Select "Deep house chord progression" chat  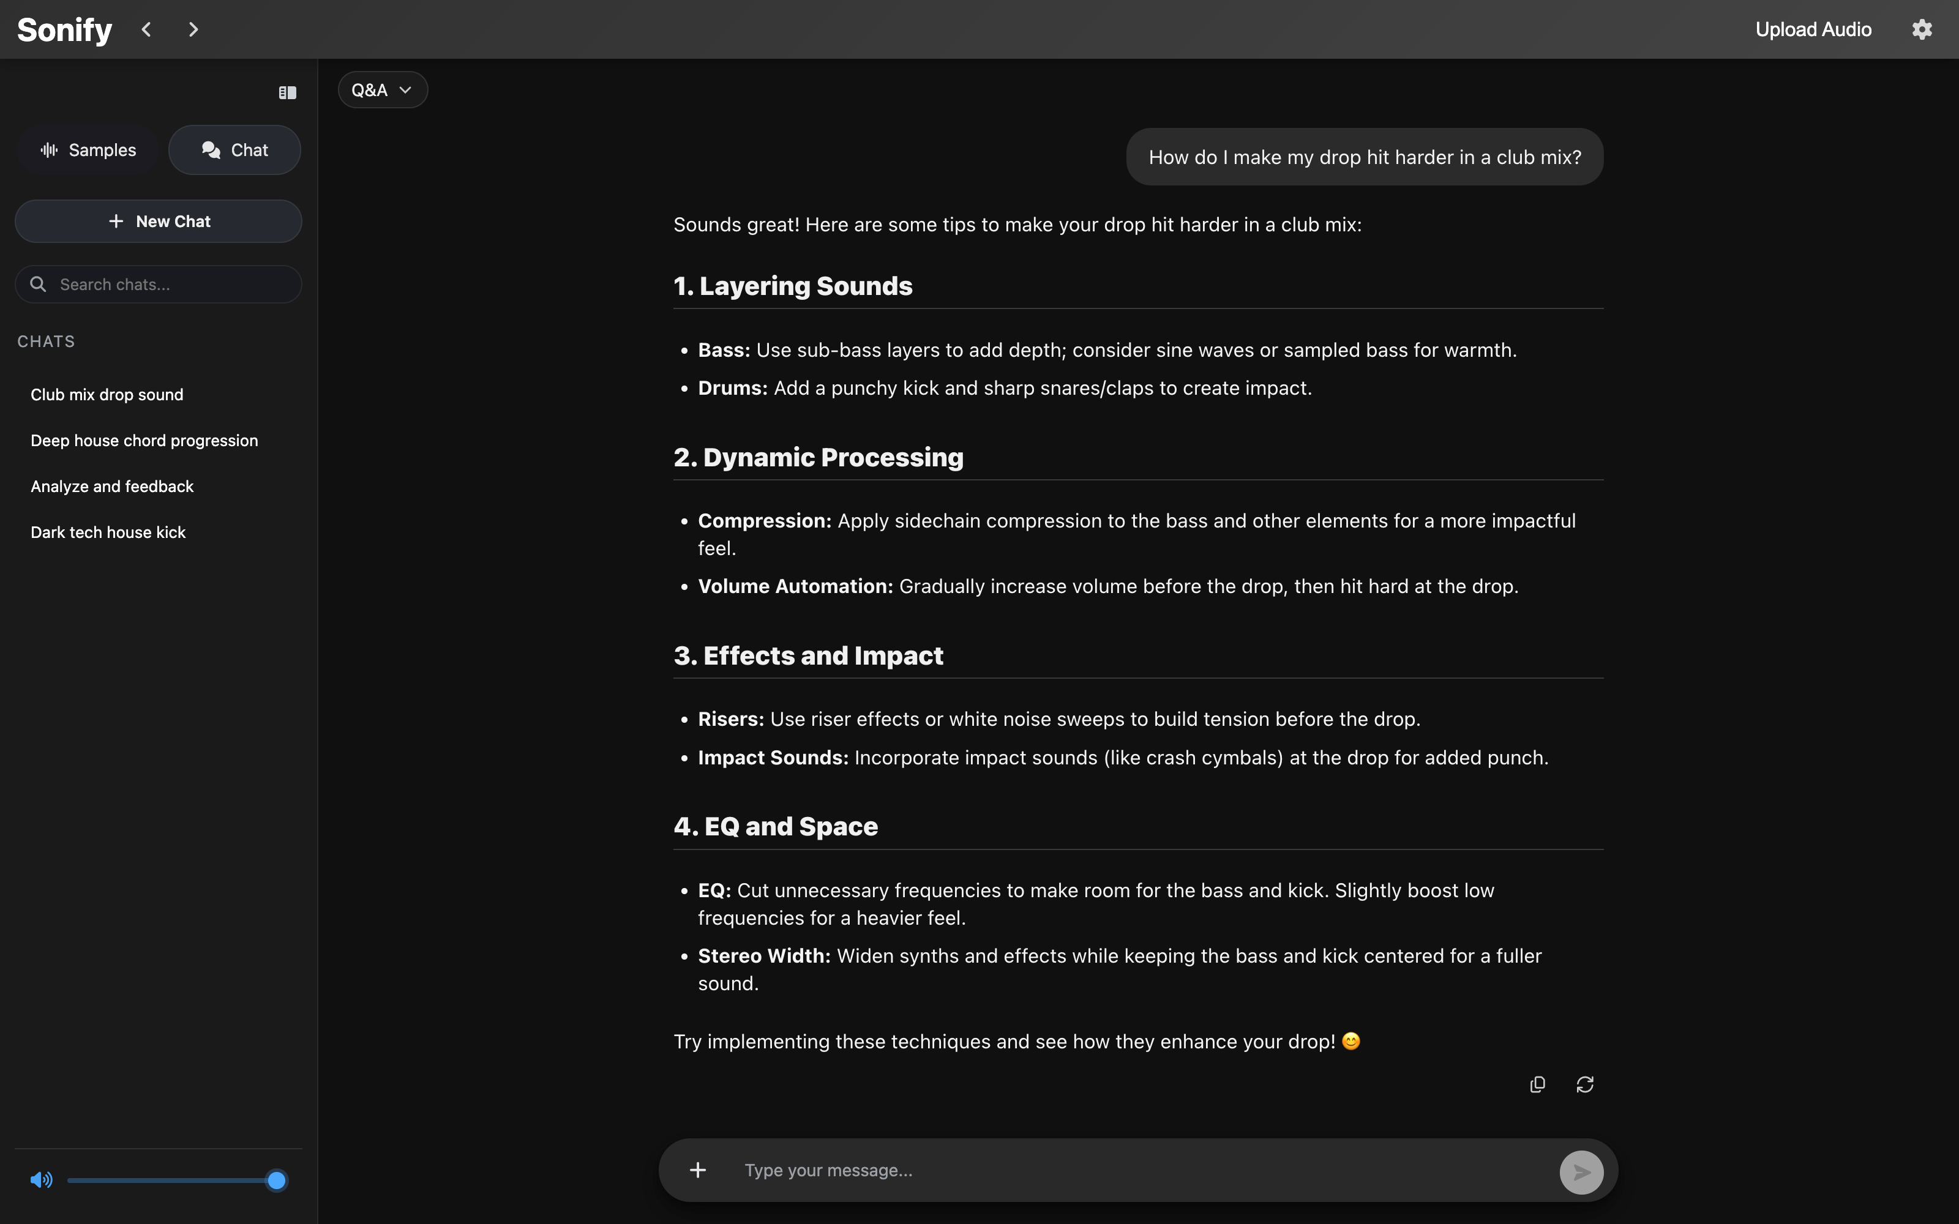click(144, 439)
